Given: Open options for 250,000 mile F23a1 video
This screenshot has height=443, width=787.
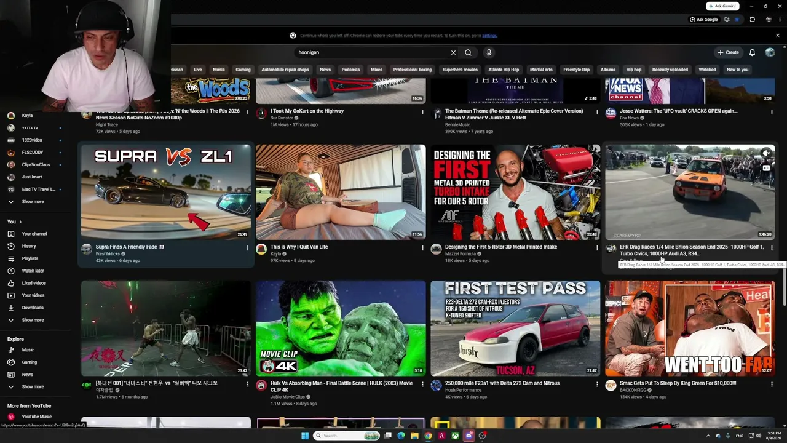Looking at the screenshot, I should 597,385.
